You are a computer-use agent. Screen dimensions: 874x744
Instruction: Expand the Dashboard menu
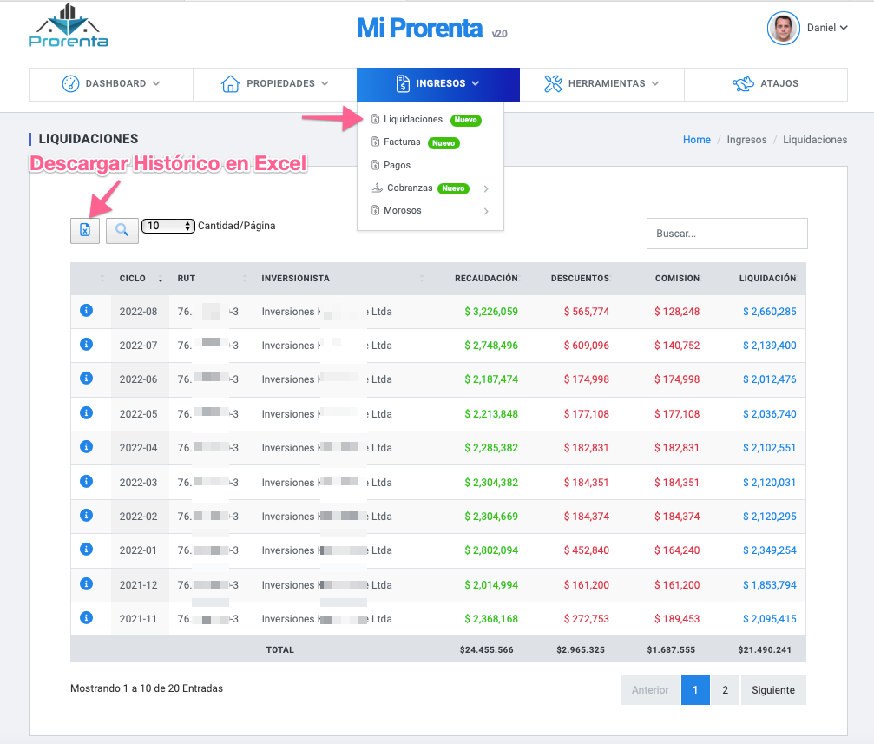coord(111,84)
